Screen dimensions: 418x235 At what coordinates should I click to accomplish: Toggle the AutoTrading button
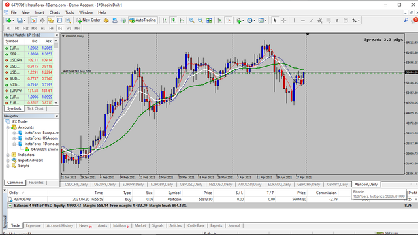tap(142, 20)
